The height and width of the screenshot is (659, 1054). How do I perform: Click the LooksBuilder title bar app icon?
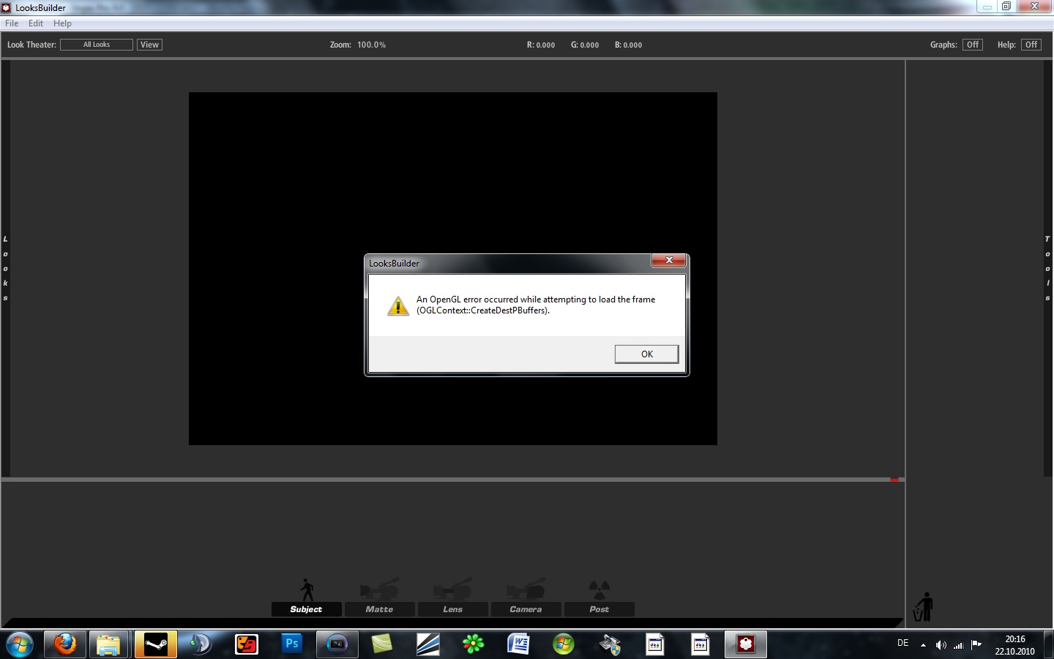coord(7,7)
